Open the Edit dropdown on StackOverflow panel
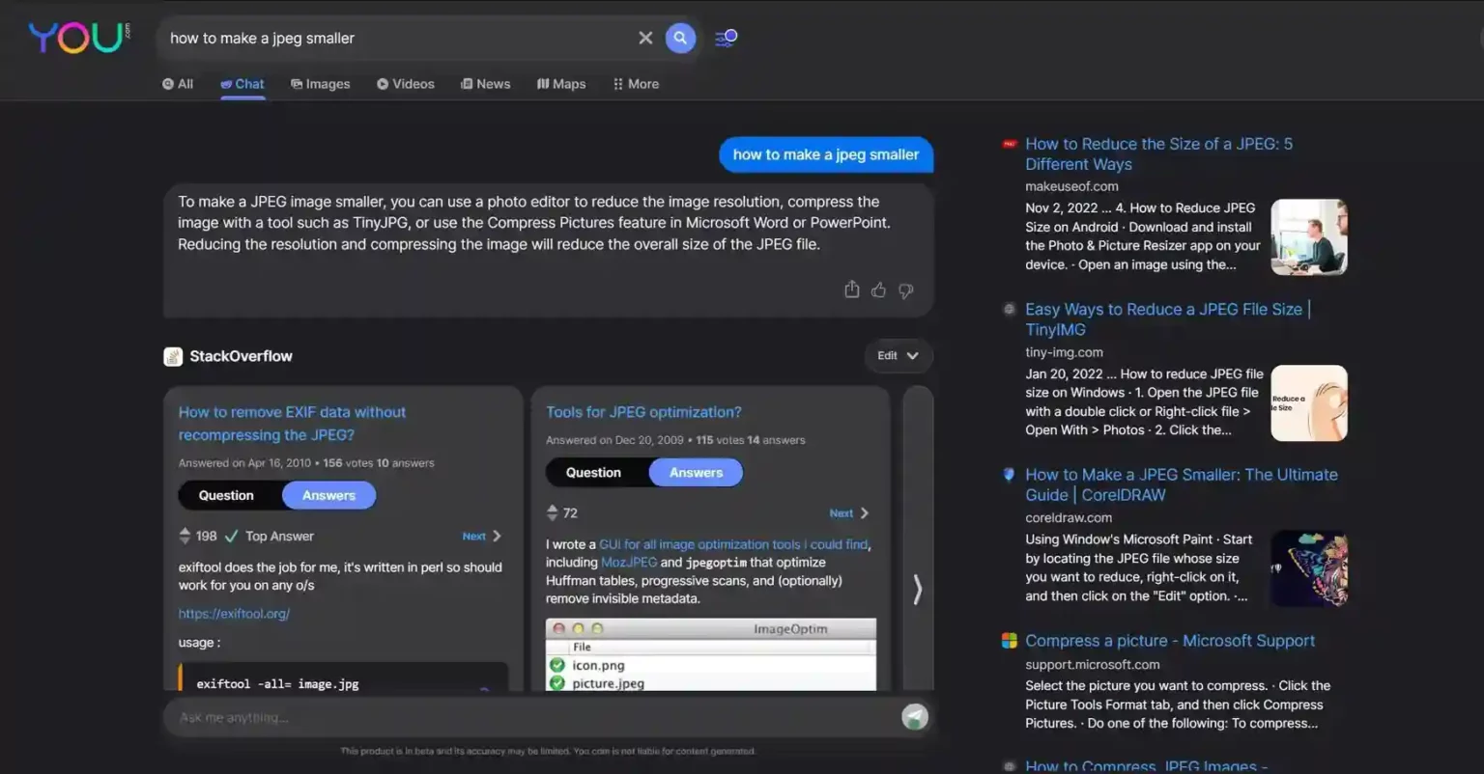The height and width of the screenshot is (774, 1484). coord(897,355)
